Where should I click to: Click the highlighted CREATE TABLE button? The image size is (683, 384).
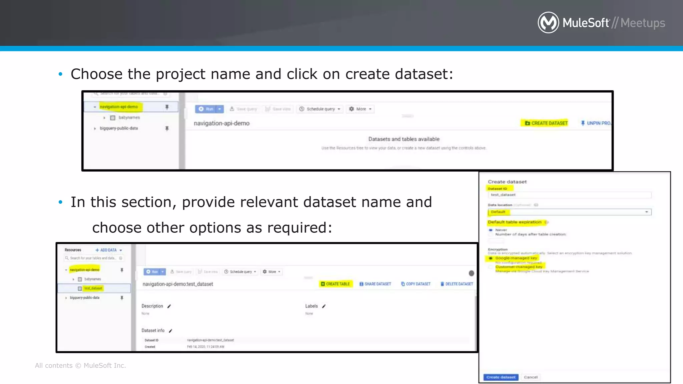pos(335,284)
